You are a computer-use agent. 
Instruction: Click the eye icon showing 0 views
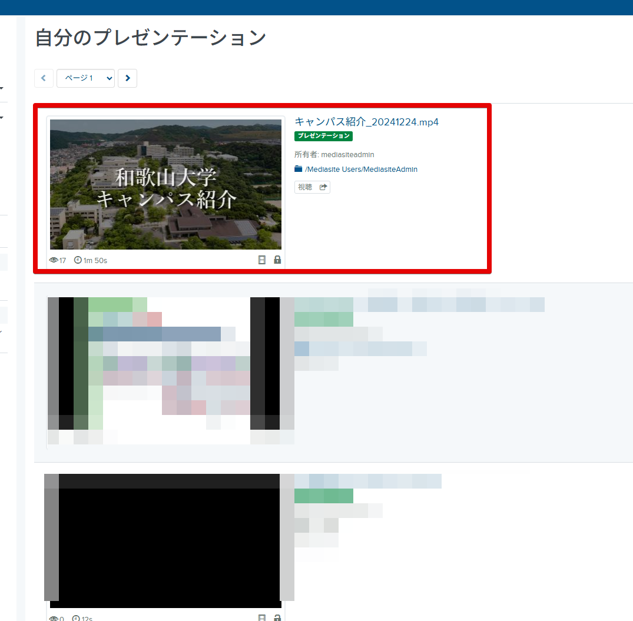tap(54, 619)
